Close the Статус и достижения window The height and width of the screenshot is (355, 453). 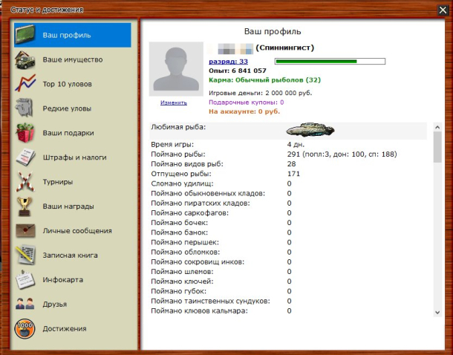(443, 10)
